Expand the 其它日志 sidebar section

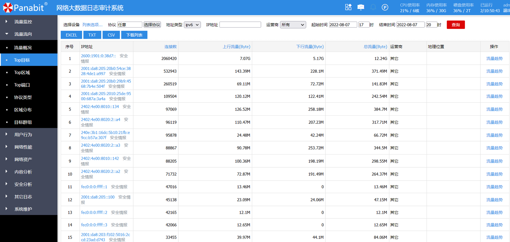(x=29, y=197)
